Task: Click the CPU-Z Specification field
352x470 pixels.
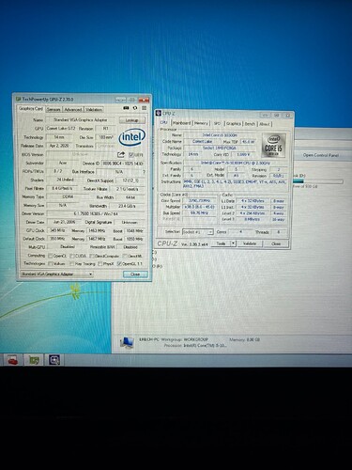Action: coord(236,163)
